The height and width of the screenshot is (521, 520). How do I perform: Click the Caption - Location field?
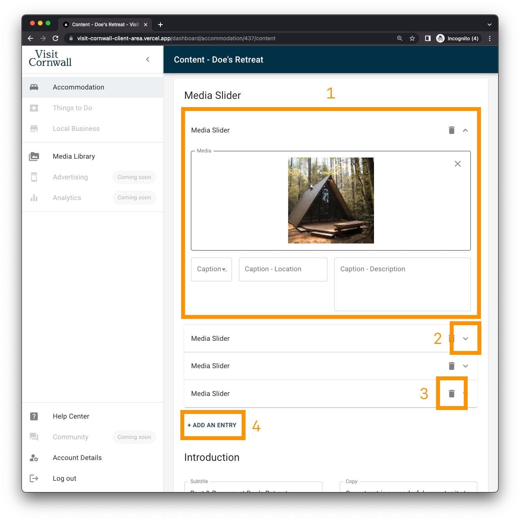[283, 269]
